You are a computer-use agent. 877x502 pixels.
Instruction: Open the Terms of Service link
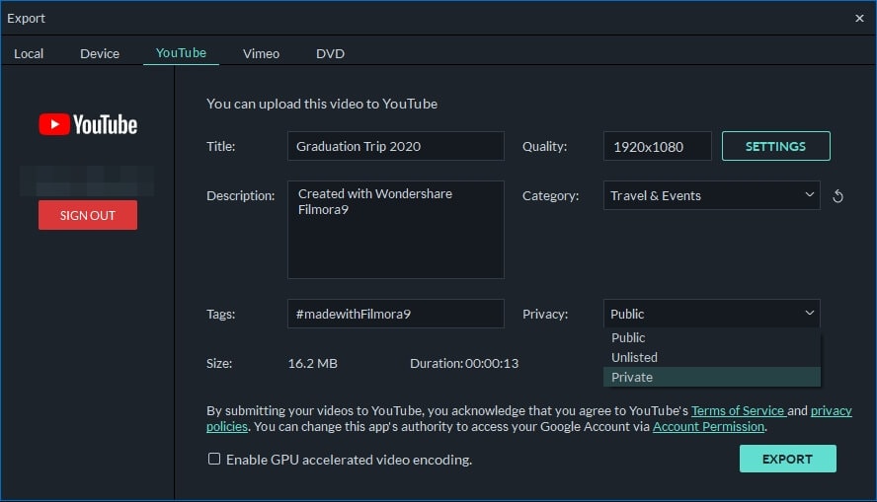[737, 410]
